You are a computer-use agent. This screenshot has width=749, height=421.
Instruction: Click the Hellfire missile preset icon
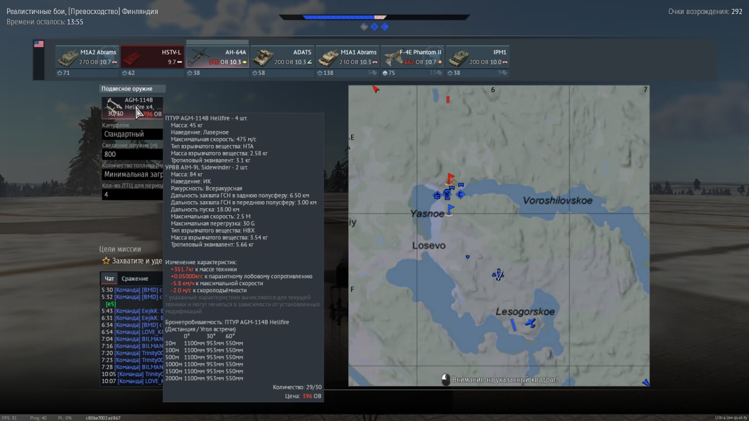[113, 106]
